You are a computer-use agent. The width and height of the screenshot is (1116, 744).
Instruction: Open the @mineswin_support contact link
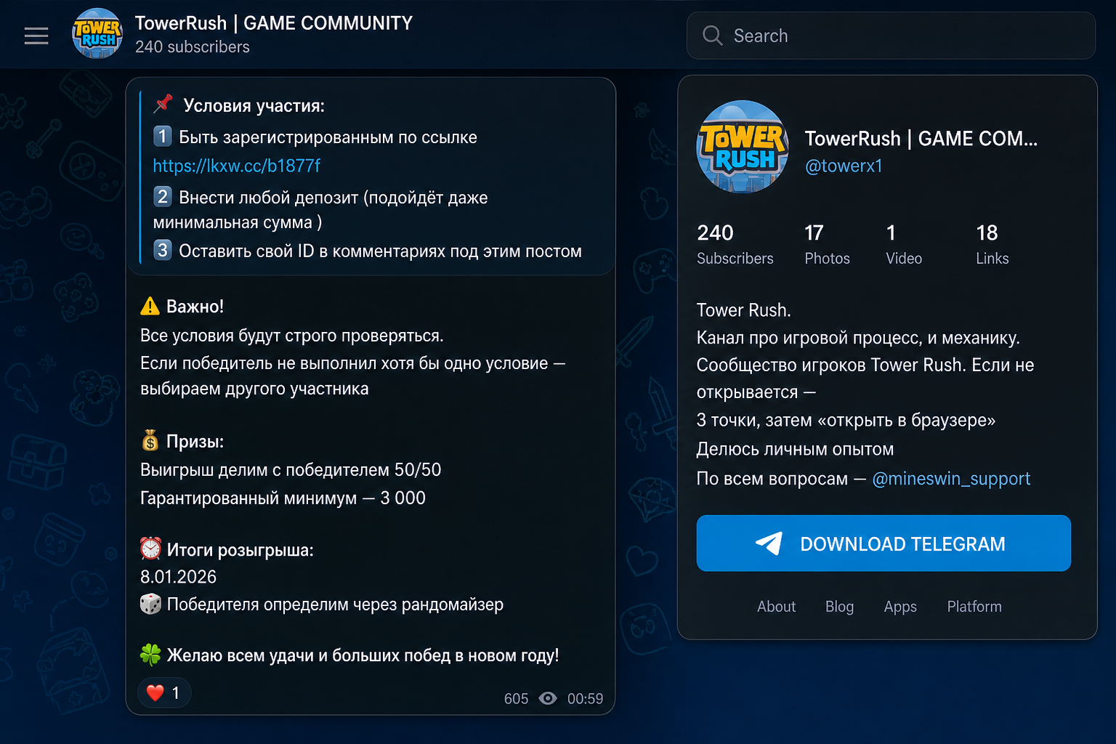pyautogui.click(x=951, y=479)
